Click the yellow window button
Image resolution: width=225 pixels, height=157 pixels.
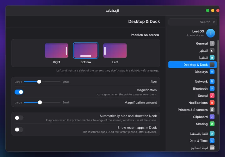pyautogui.click(x=213, y=11)
